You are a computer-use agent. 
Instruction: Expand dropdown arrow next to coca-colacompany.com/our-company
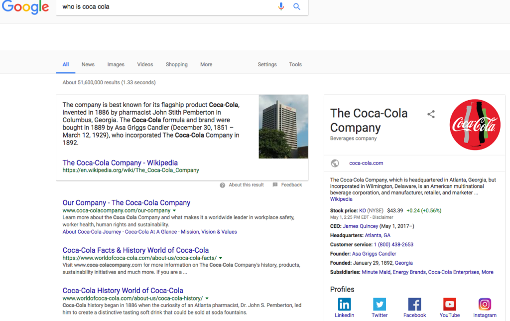[x=175, y=211]
